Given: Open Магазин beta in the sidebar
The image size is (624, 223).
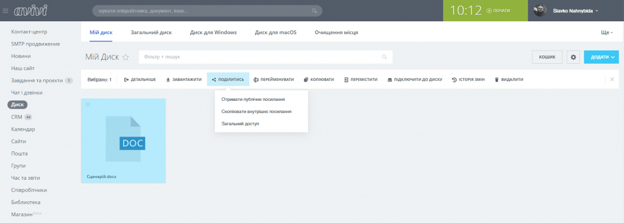Looking at the screenshot, I should [26, 214].
